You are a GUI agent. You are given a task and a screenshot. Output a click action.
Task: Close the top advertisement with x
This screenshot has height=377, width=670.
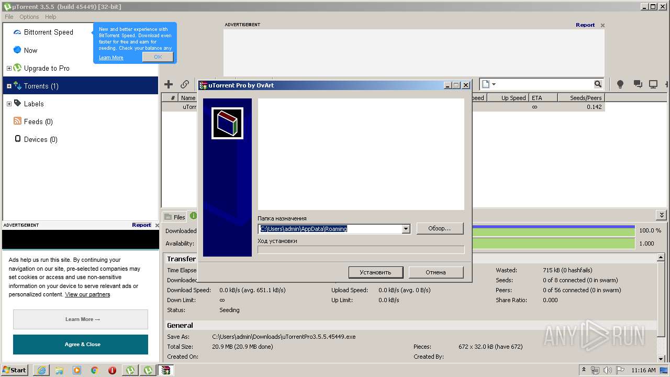pos(602,25)
